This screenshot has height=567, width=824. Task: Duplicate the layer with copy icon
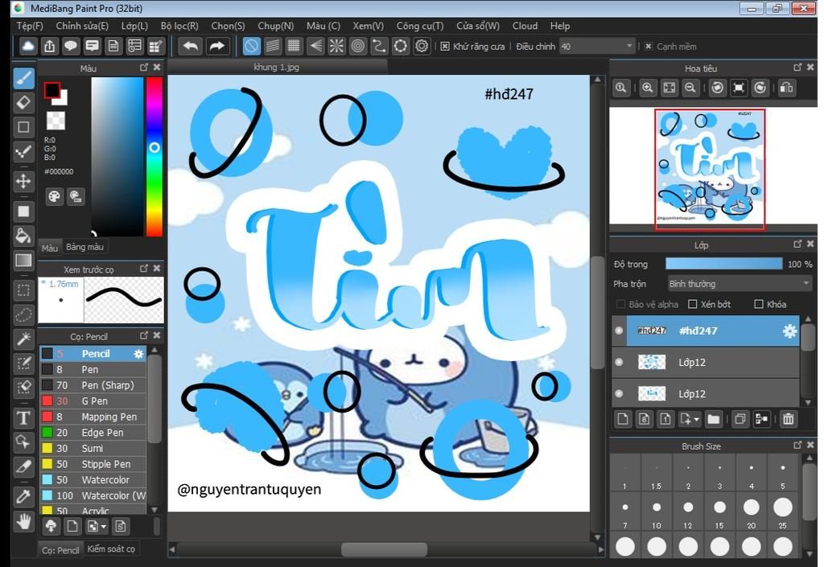(740, 419)
